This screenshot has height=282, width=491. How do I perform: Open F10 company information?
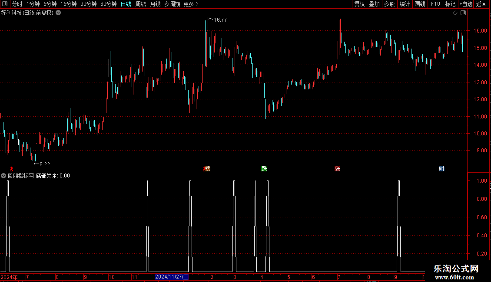[435, 4]
